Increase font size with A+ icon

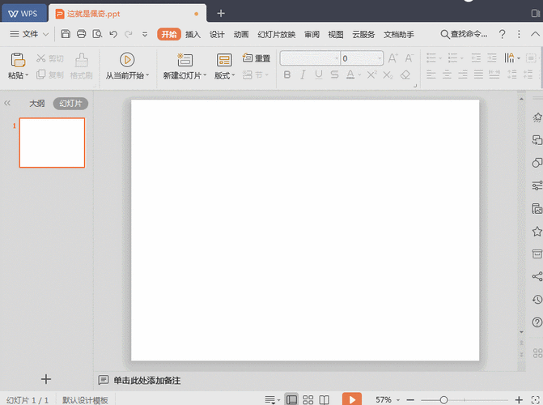click(393, 58)
